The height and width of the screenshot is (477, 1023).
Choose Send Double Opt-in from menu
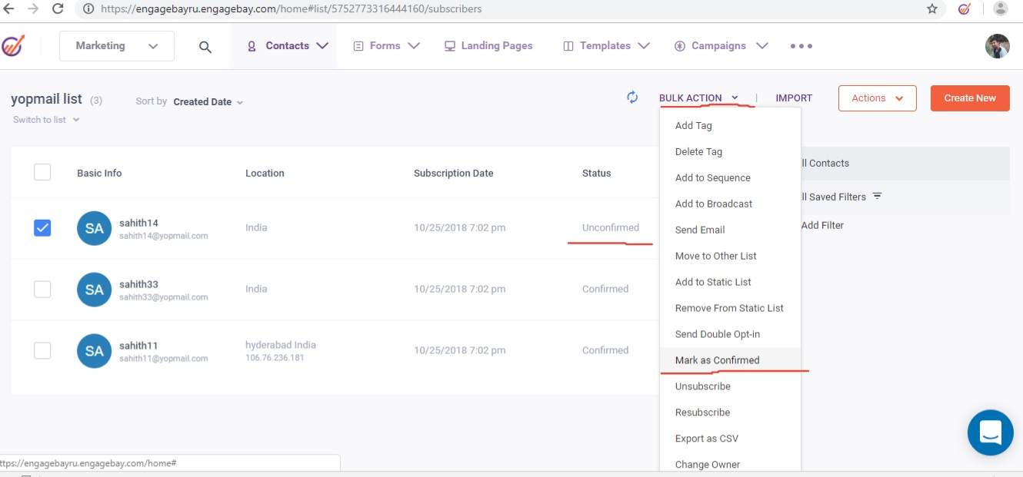(x=717, y=334)
